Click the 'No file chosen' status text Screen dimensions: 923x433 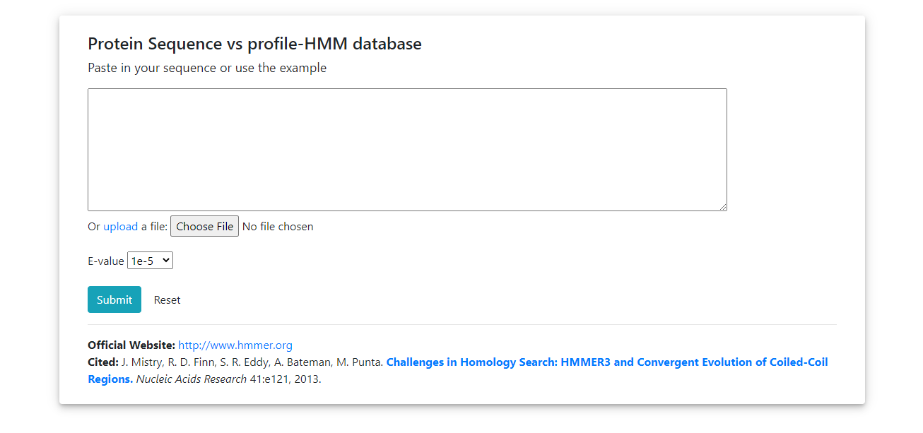coord(278,227)
